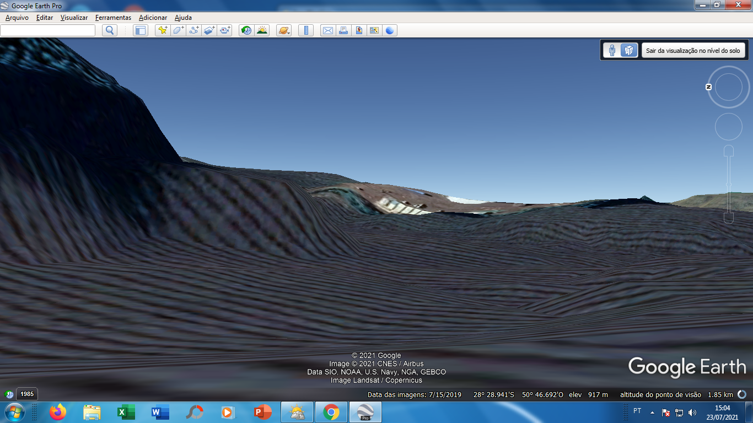Click the weather app taskbar icon
753x423 pixels.
297,412
